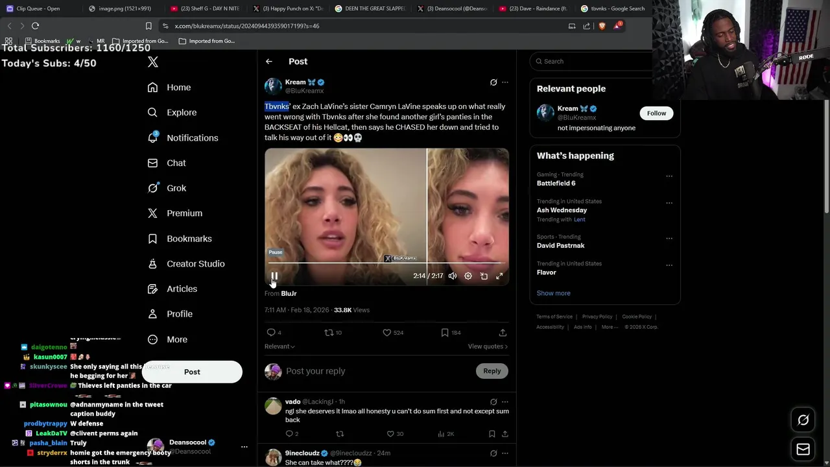Click the browser address bar URL
This screenshot has height=467, width=830.
coord(247,26)
